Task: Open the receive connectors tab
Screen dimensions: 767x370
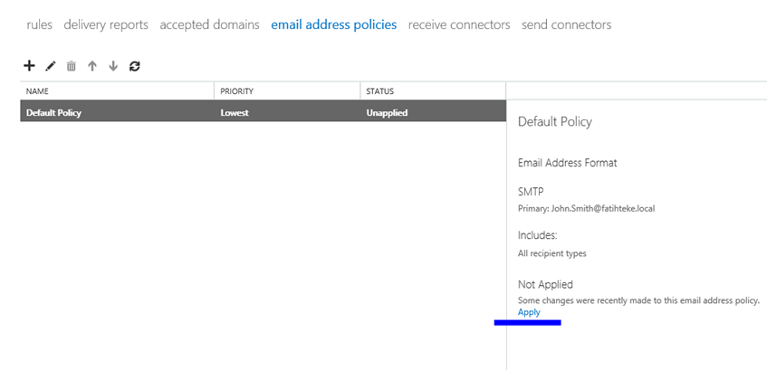Action: [x=459, y=24]
